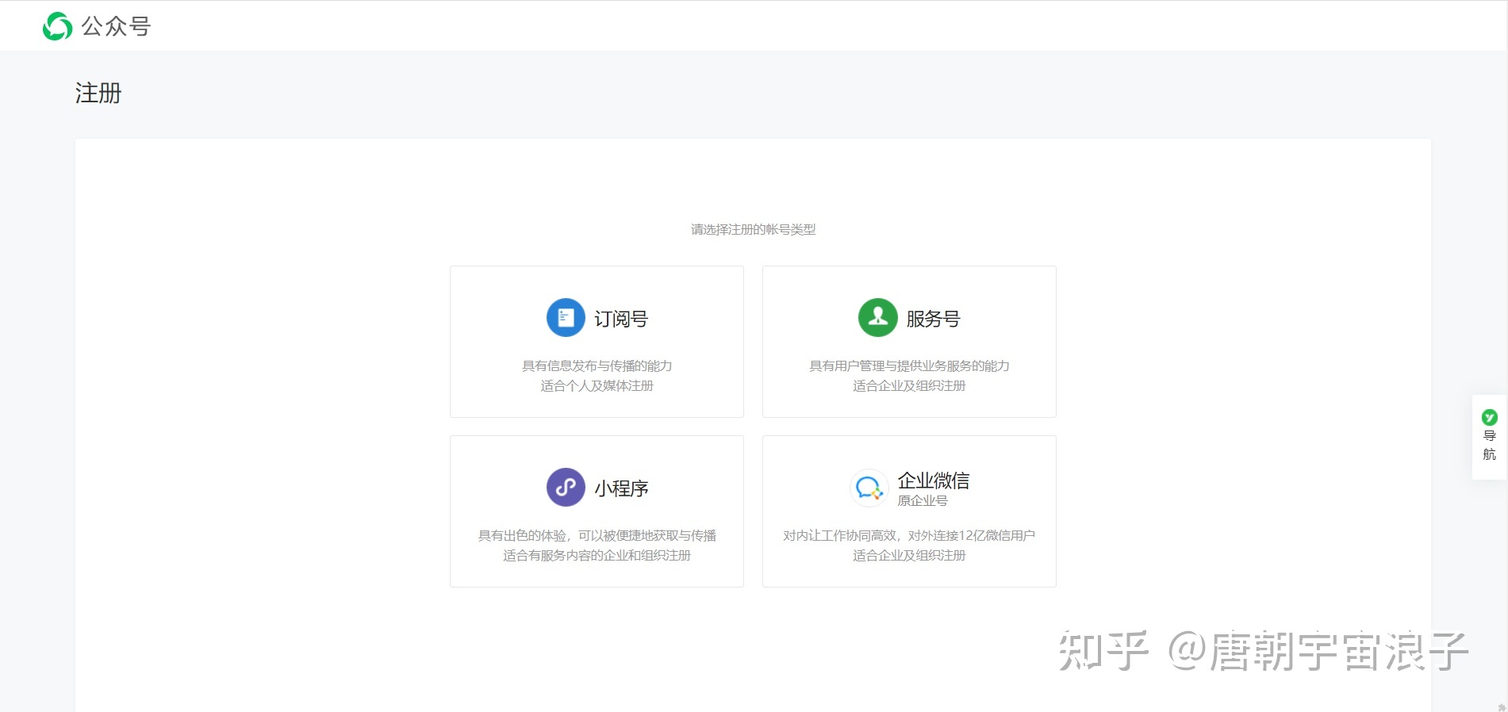Screen dimensions: 1508x712
Task: Select the 服务号 account type title
Action: 933,319
